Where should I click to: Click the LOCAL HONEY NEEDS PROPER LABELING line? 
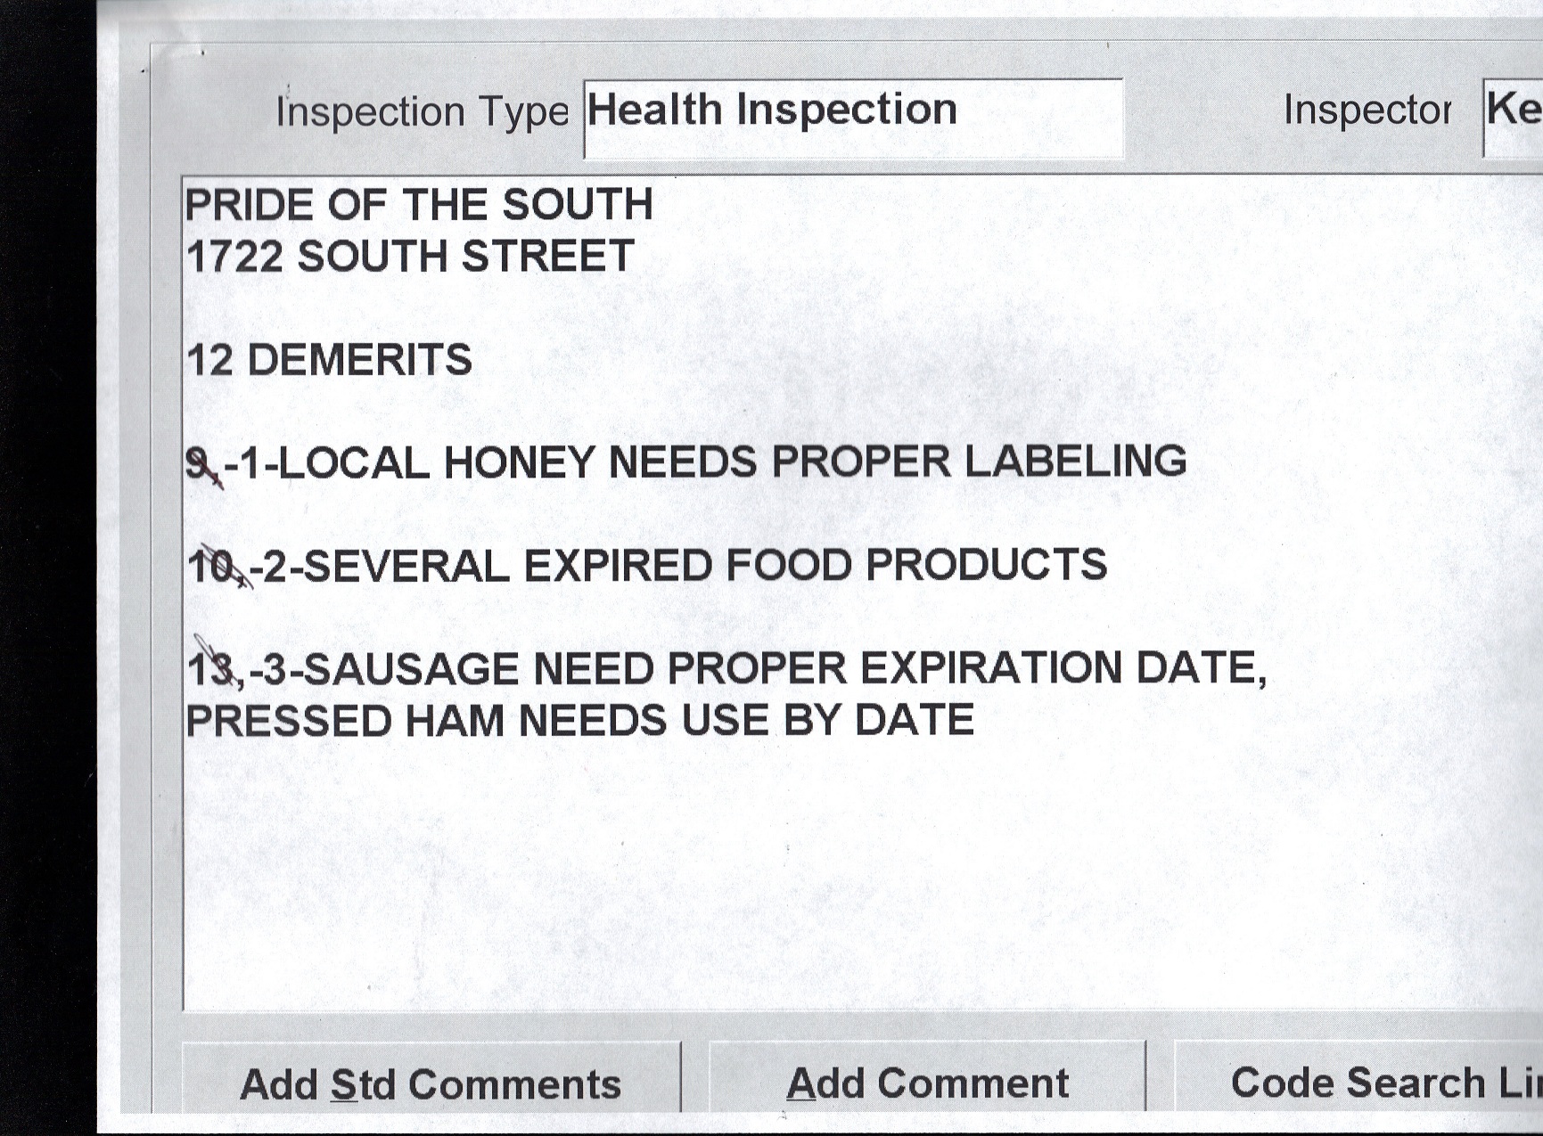(x=704, y=462)
